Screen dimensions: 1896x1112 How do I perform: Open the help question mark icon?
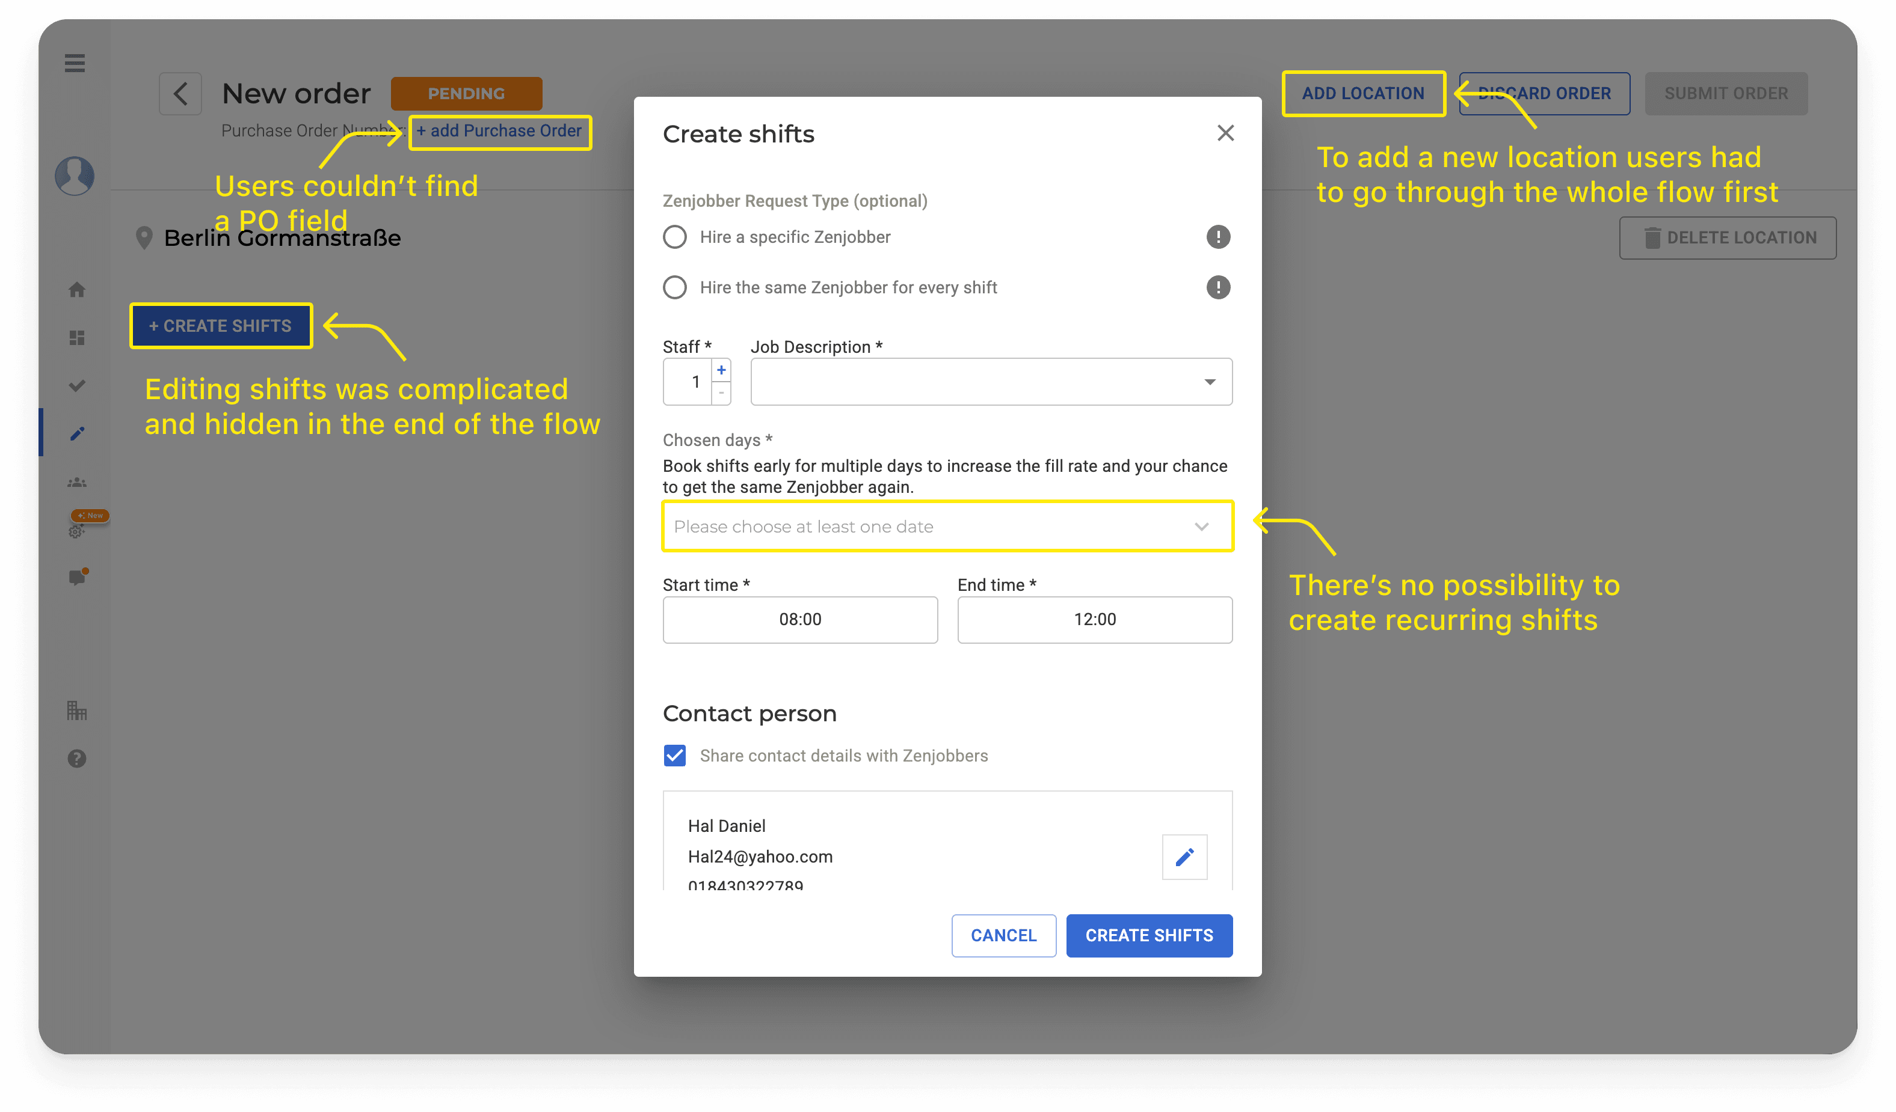(x=77, y=758)
